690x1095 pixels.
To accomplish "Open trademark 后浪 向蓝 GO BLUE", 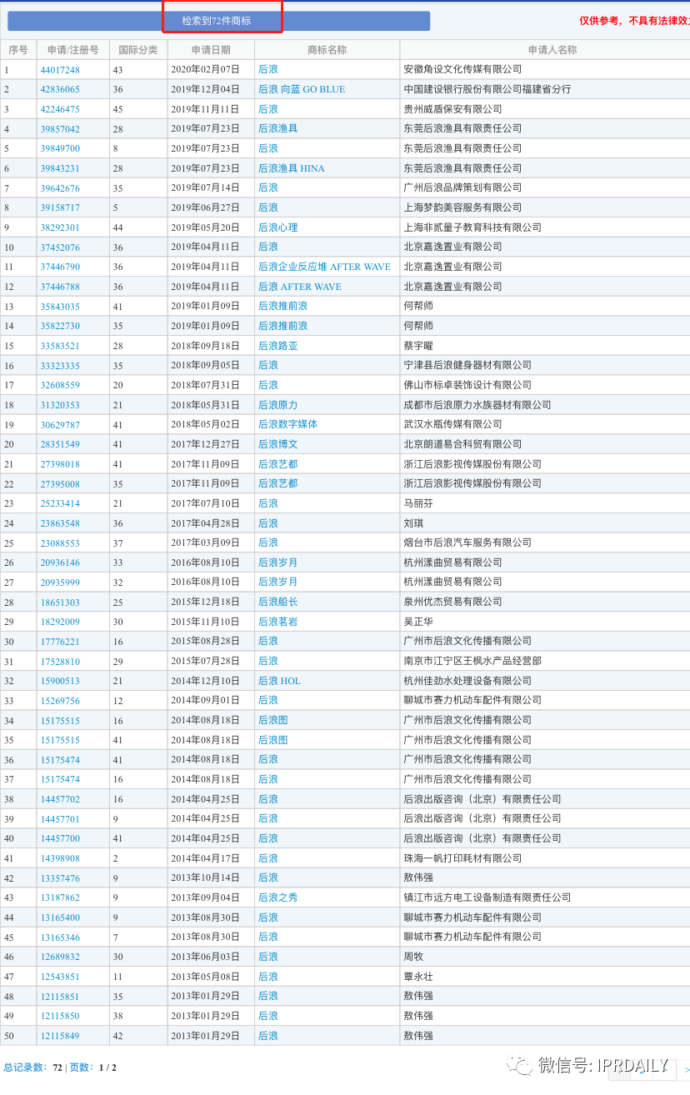I will coord(302,89).
